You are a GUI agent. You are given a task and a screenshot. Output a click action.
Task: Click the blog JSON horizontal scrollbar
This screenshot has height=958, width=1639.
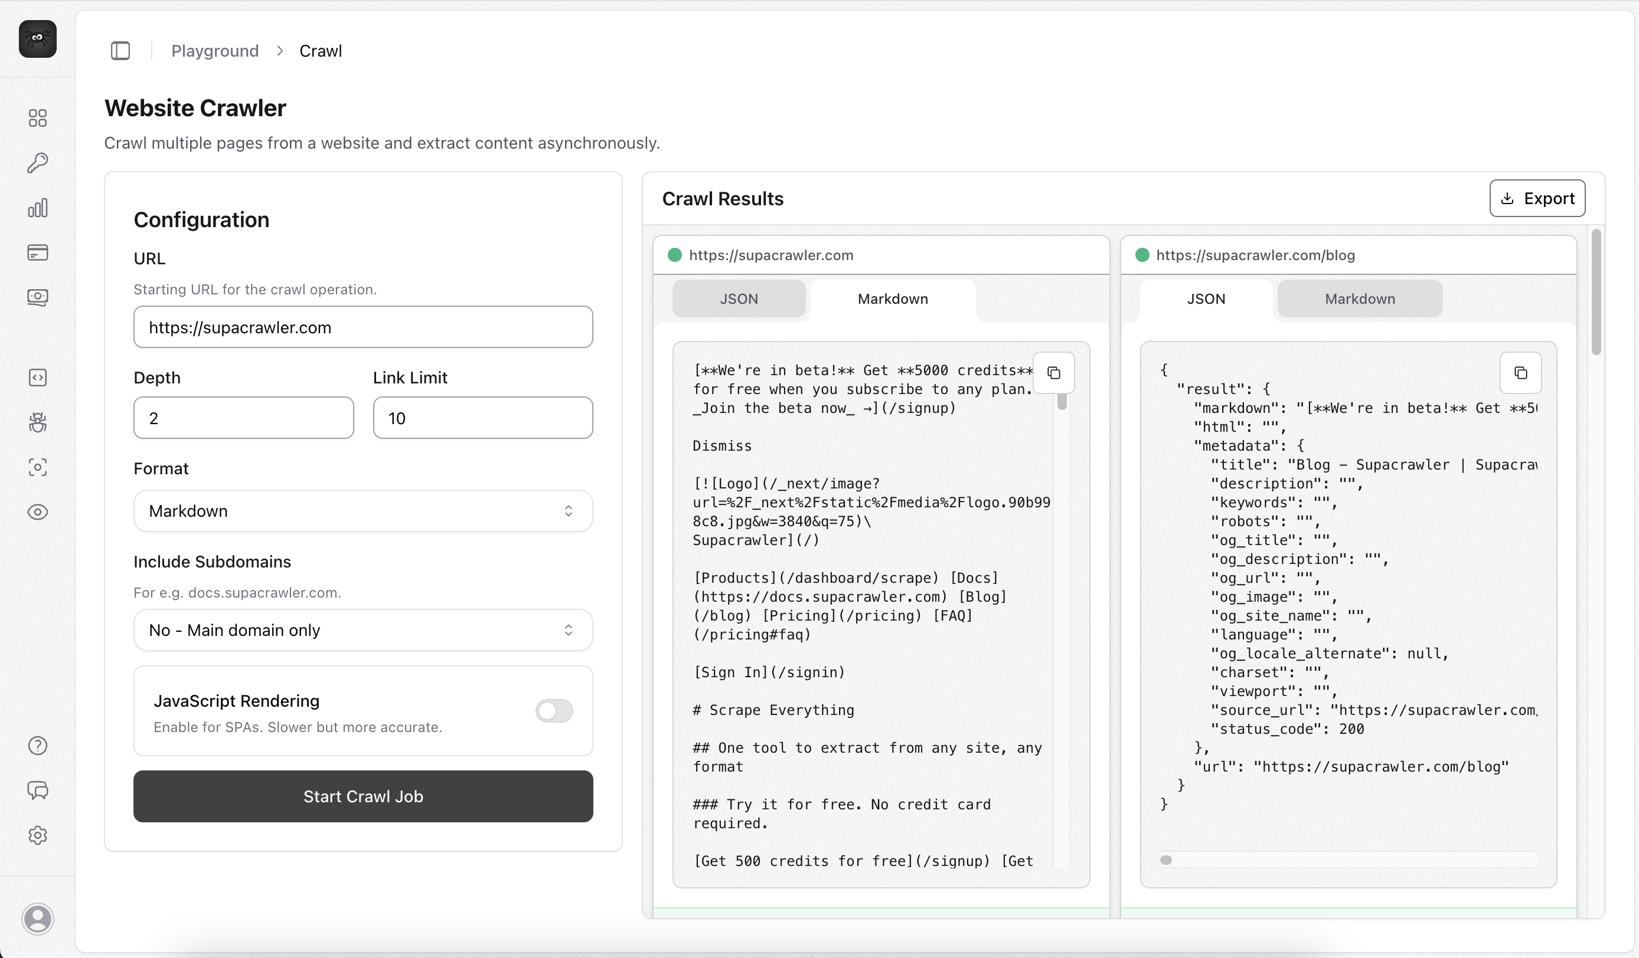pos(1166,860)
